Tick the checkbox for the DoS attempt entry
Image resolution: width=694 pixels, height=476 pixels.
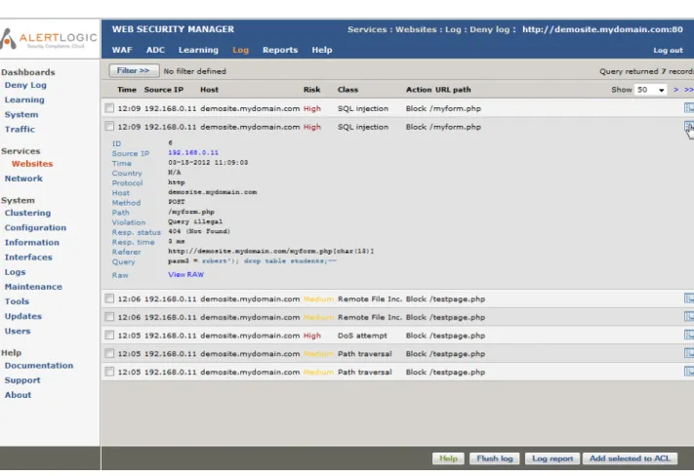tap(109, 335)
